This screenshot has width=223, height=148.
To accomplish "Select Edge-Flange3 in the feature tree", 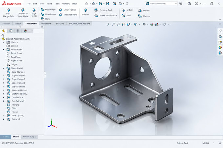I will click(16, 83).
